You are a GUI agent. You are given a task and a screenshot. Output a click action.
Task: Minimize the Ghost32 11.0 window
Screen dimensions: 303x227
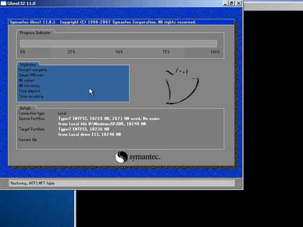click(x=225, y=3)
